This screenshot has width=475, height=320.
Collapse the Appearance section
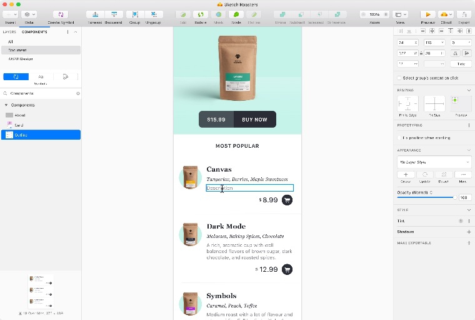point(469,150)
